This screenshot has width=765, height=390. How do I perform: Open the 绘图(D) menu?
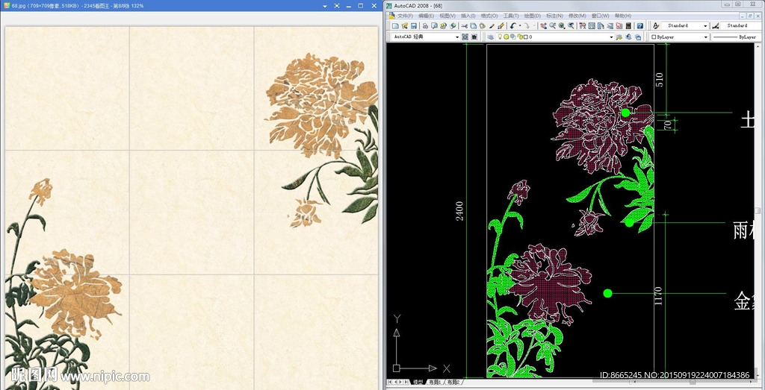pos(532,16)
